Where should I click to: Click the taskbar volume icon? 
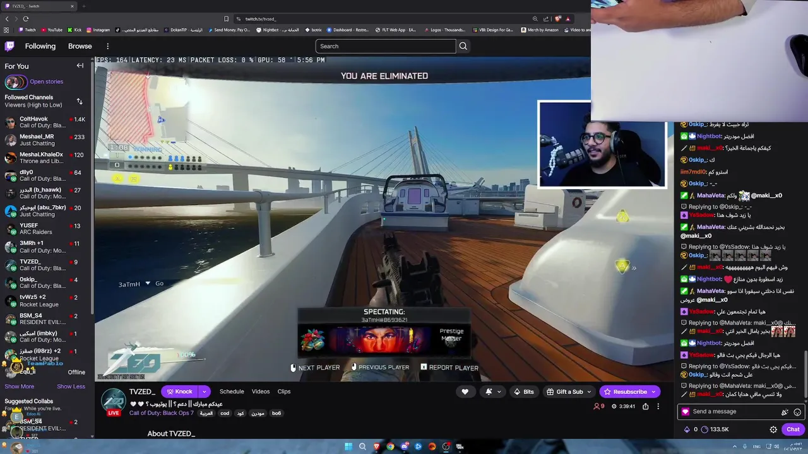[x=776, y=446]
